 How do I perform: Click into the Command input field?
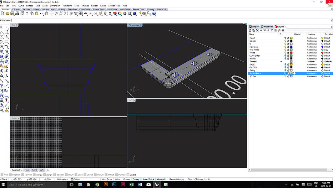point(171,20)
